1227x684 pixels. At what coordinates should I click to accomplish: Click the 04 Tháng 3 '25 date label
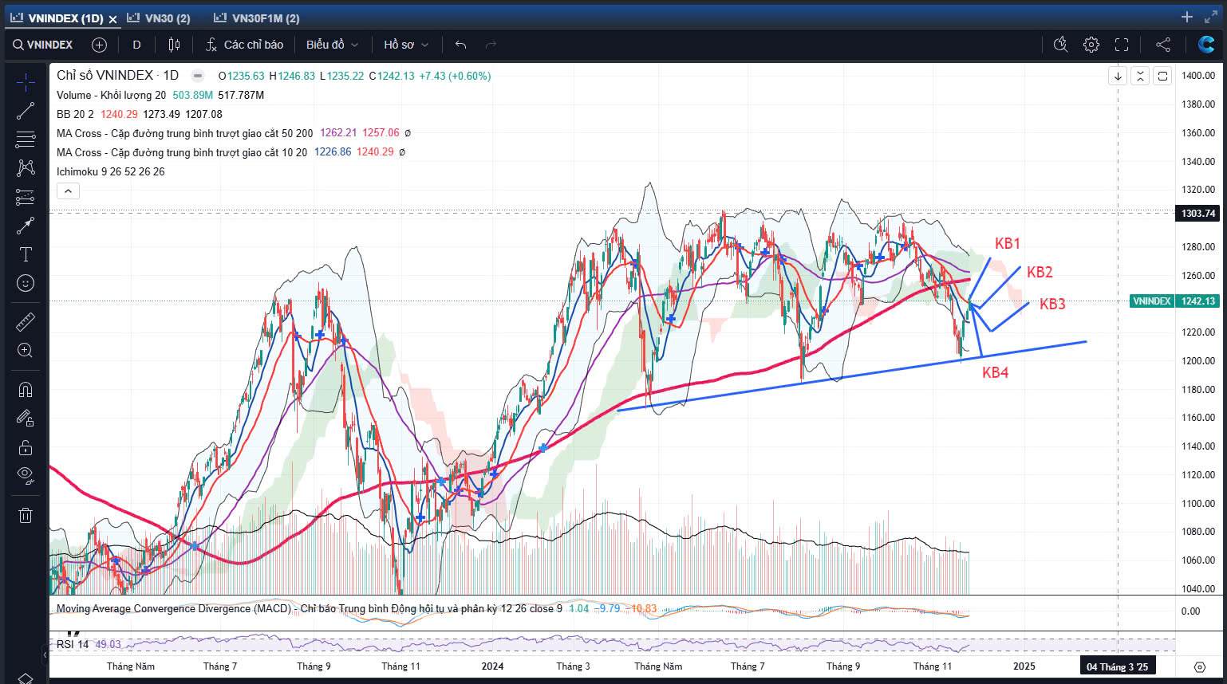coord(1117,666)
